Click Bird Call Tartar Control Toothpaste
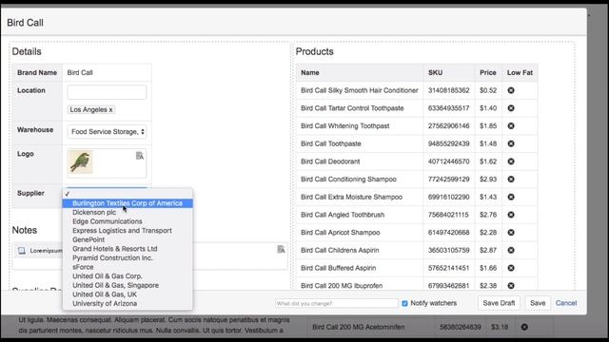 click(352, 108)
